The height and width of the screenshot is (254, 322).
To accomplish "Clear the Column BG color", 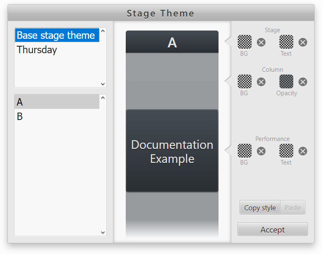I will pyautogui.click(x=261, y=82).
